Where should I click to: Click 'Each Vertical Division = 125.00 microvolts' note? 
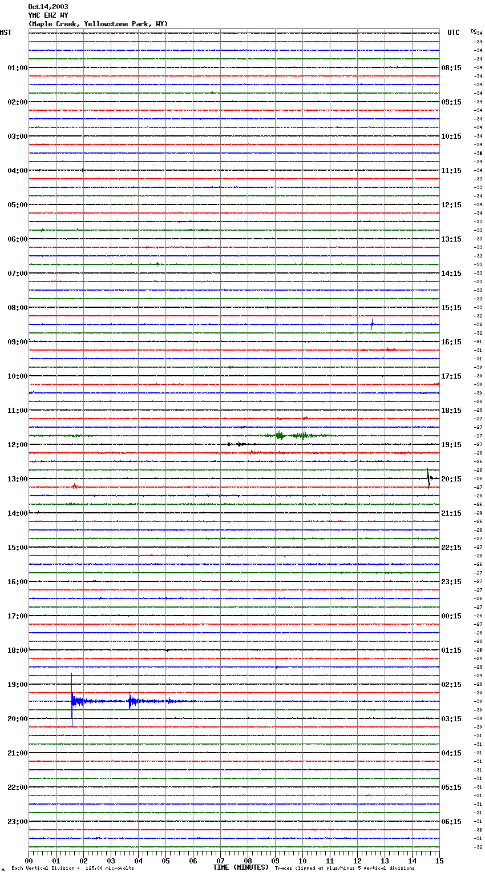pos(73,869)
